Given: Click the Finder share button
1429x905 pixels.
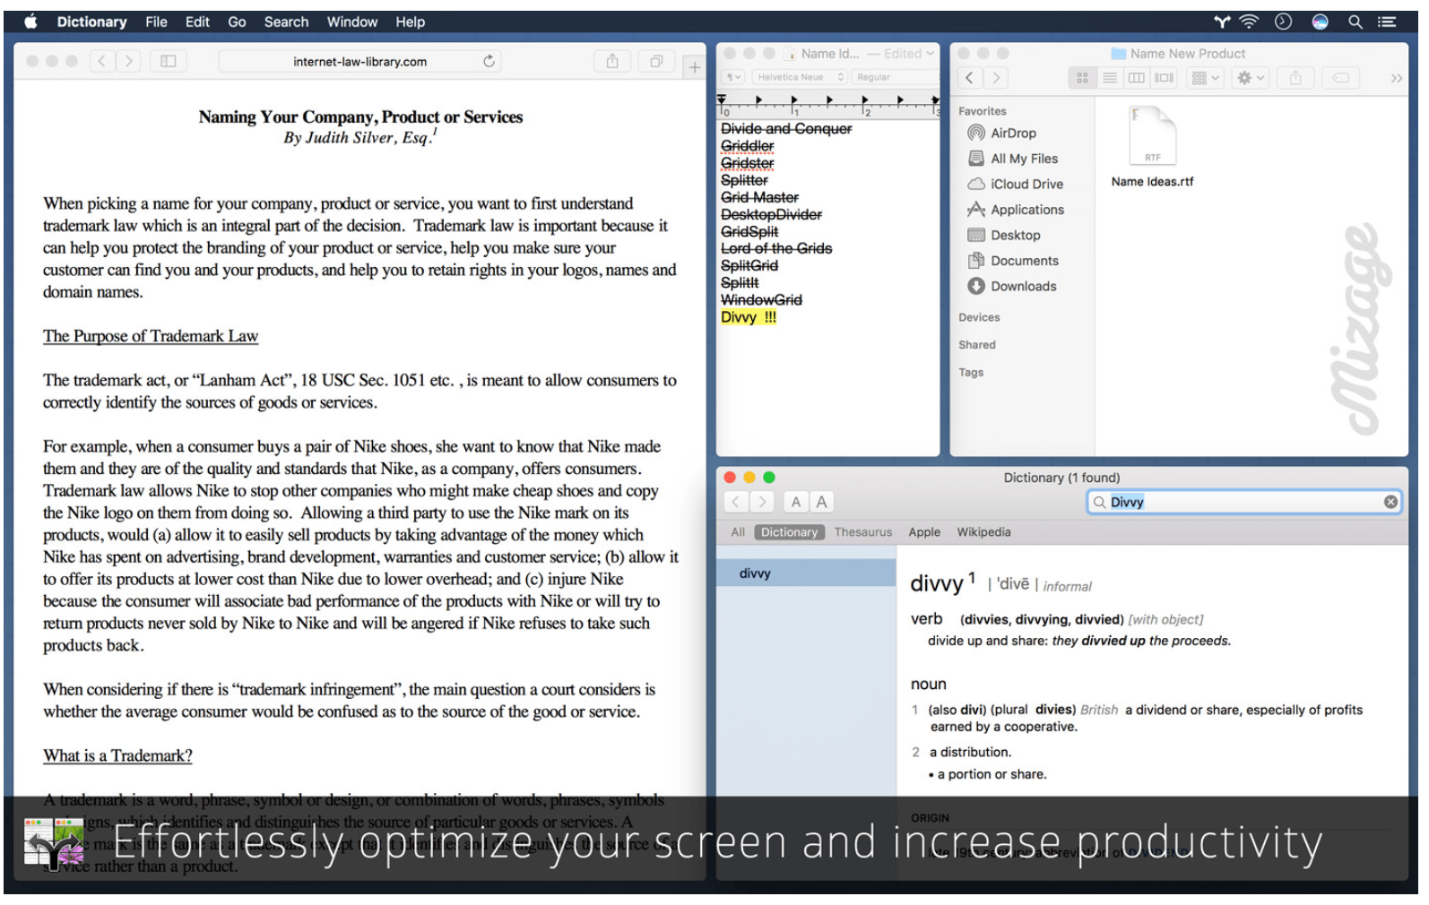Looking at the screenshot, I should [1295, 78].
